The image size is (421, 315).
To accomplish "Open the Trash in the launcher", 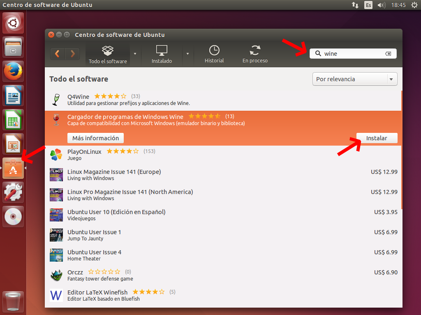I will (13, 301).
